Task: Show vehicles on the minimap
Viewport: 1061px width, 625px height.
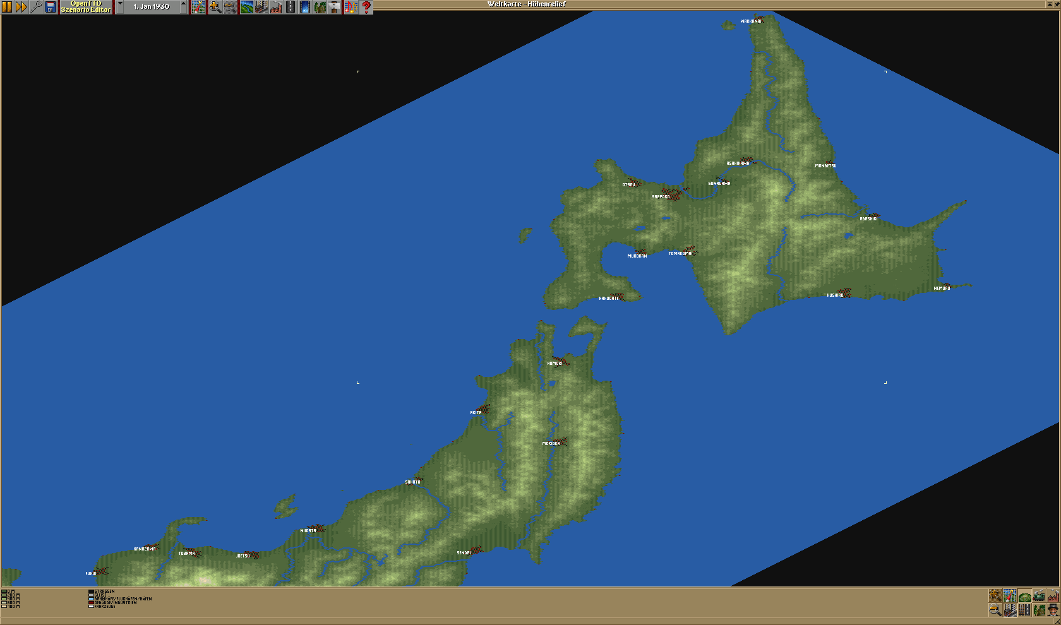Action: [x=1039, y=596]
